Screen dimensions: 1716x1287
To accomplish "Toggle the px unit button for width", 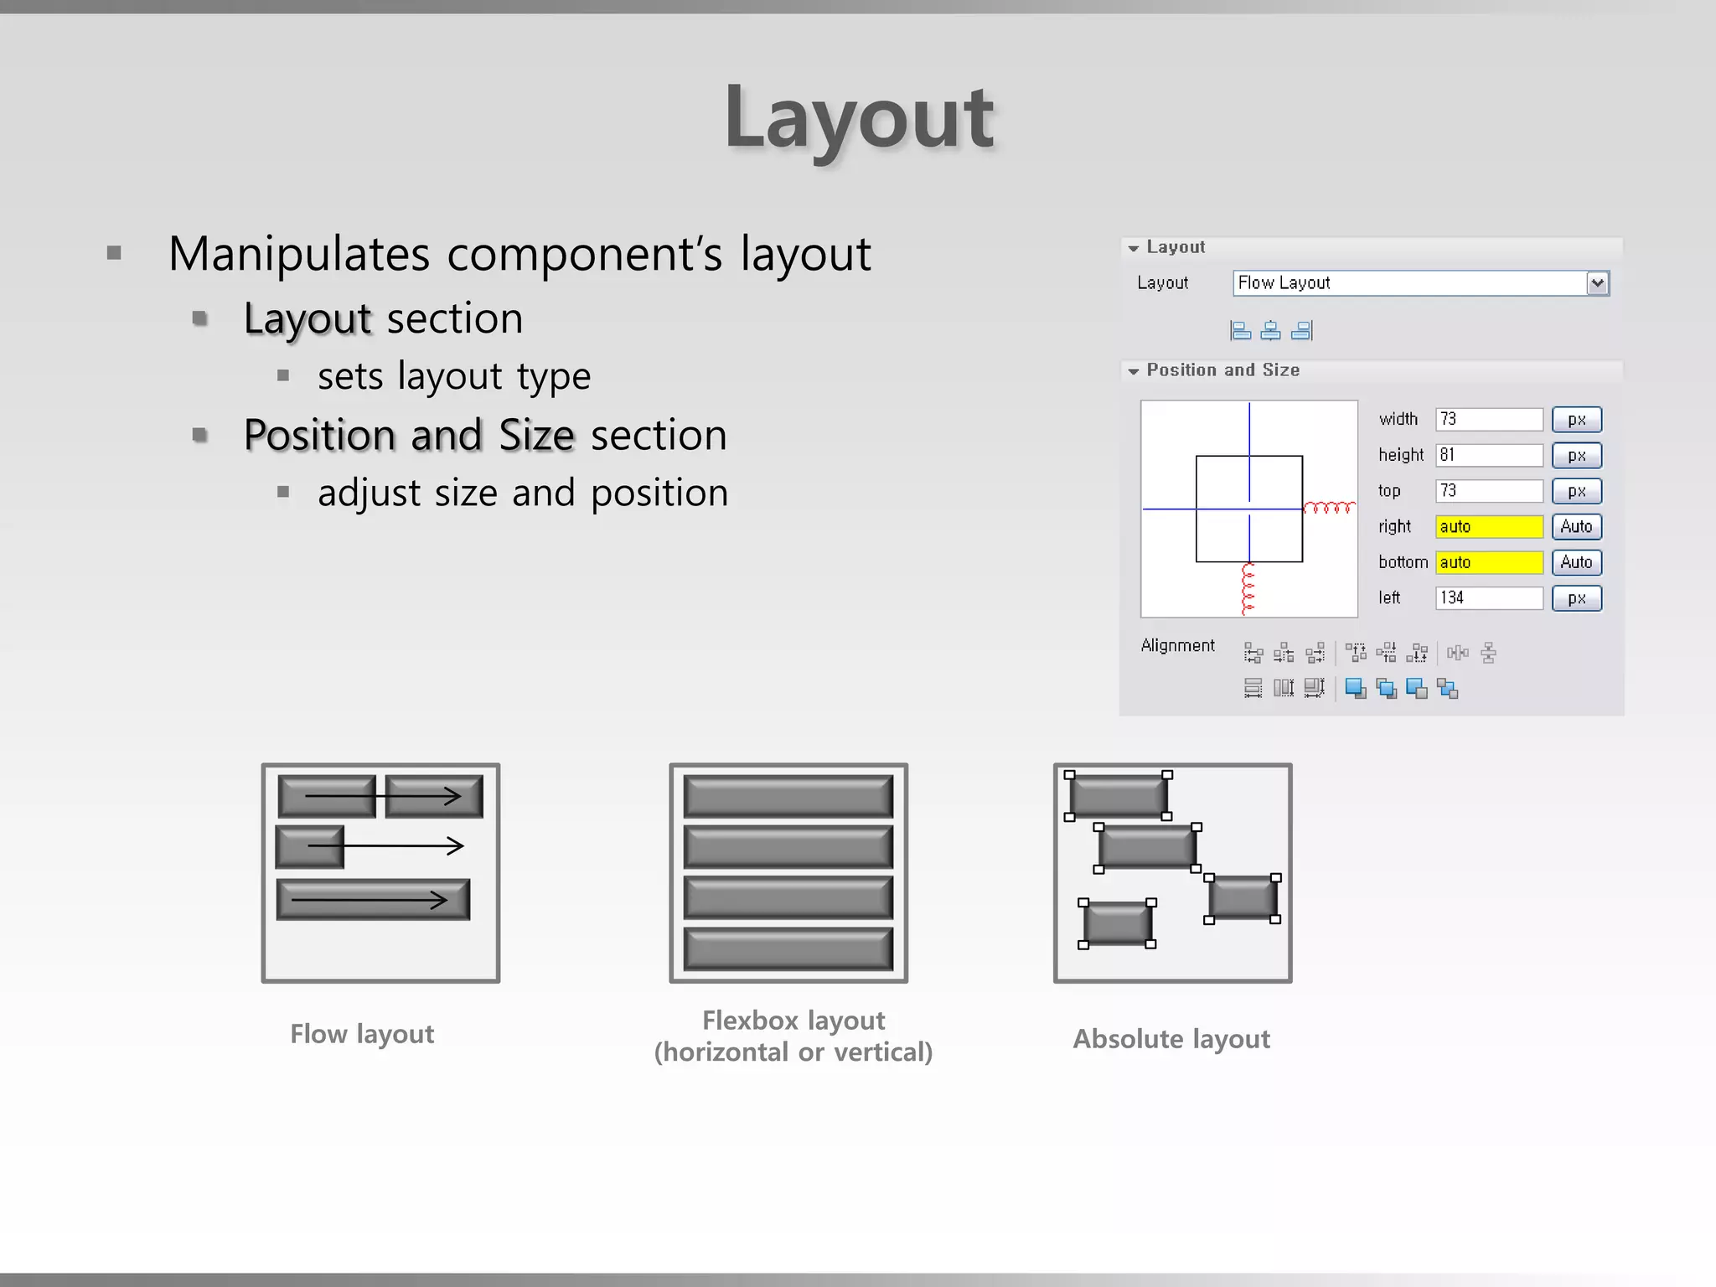I will click(1576, 420).
